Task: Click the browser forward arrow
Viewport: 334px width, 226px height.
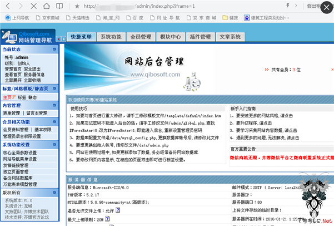Action: [x=20, y=6]
